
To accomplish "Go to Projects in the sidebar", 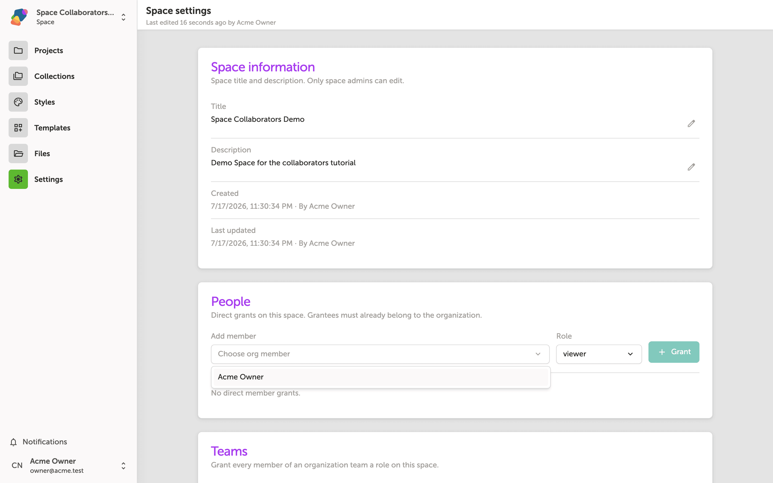I will (x=49, y=50).
